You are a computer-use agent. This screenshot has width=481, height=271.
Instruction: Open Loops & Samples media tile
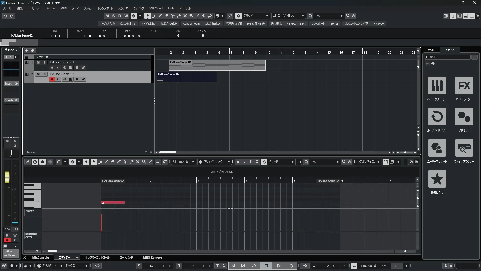tap(437, 117)
